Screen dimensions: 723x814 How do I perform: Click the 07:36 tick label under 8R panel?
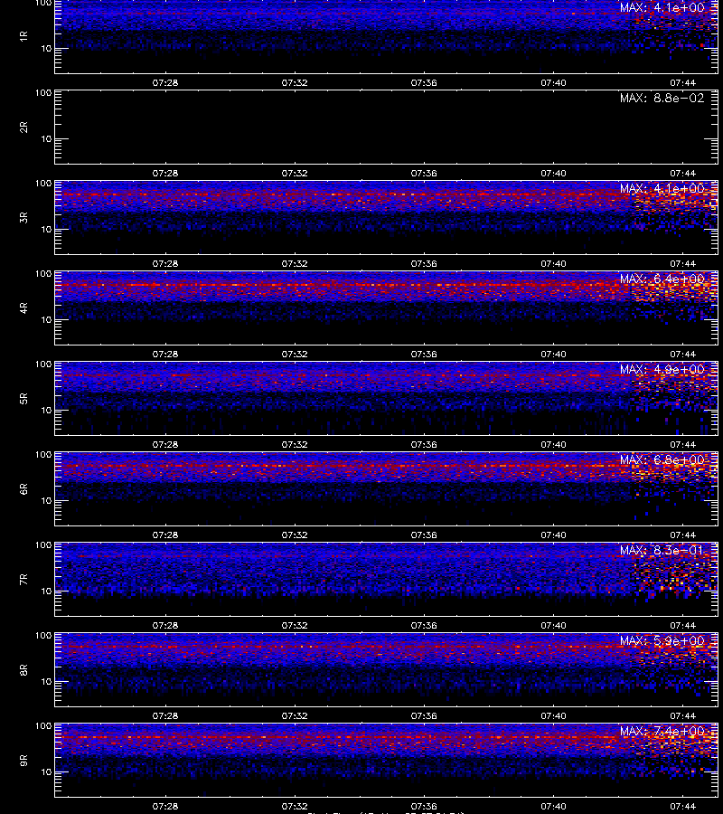pyautogui.click(x=424, y=716)
